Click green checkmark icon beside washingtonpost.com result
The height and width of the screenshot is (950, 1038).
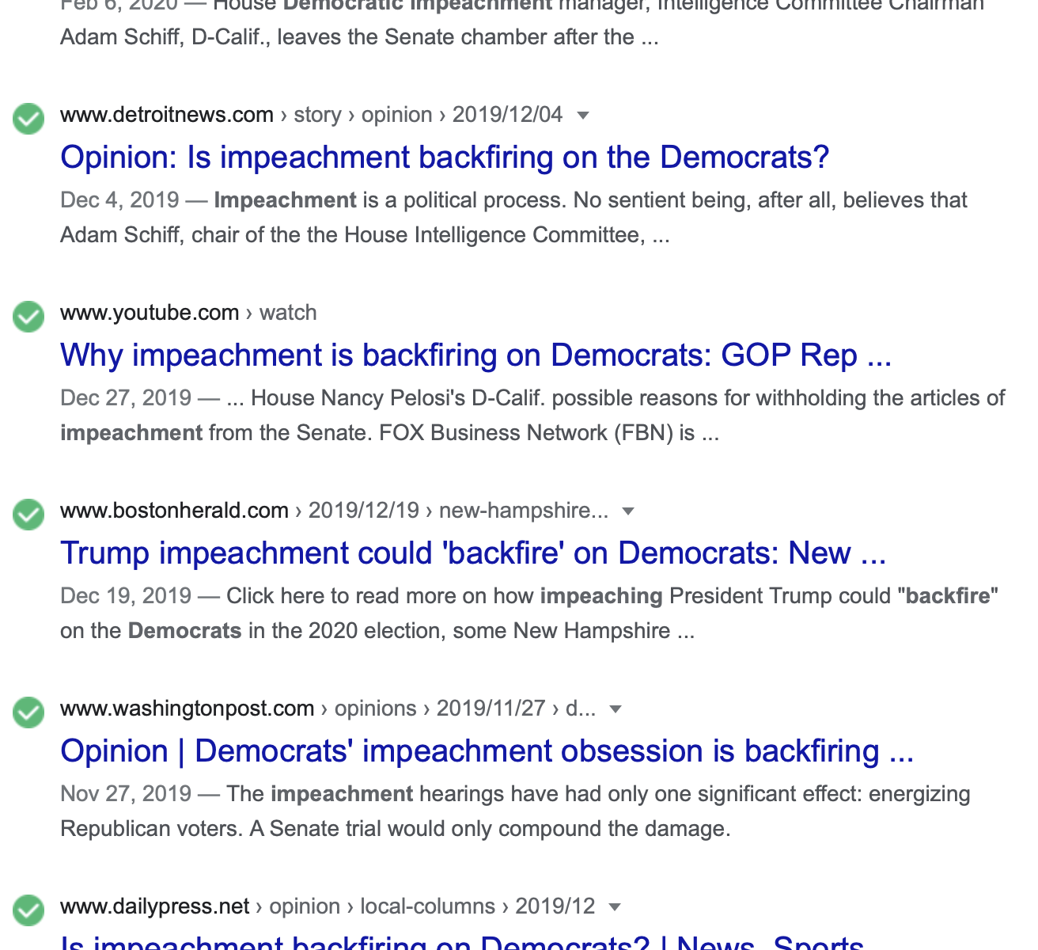coord(28,712)
